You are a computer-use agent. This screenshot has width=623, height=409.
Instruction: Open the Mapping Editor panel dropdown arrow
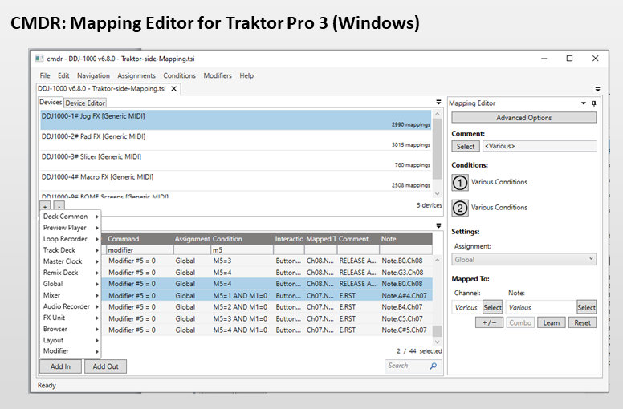[x=584, y=103]
